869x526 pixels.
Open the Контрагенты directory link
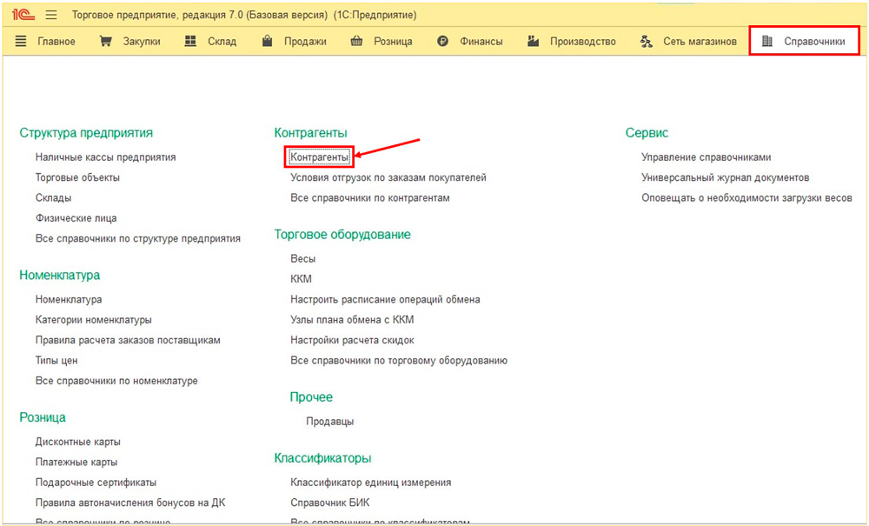(x=320, y=157)
